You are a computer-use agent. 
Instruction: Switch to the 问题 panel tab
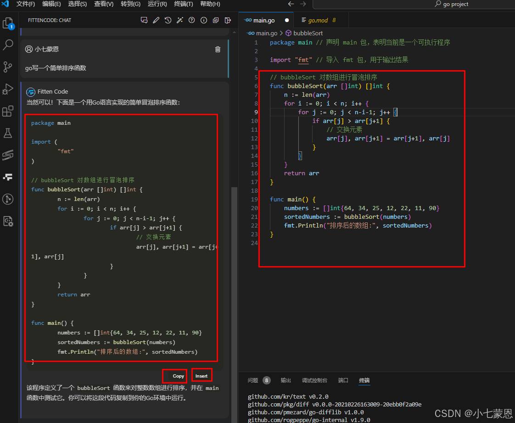pyautogui.click(x=253, y=380)
